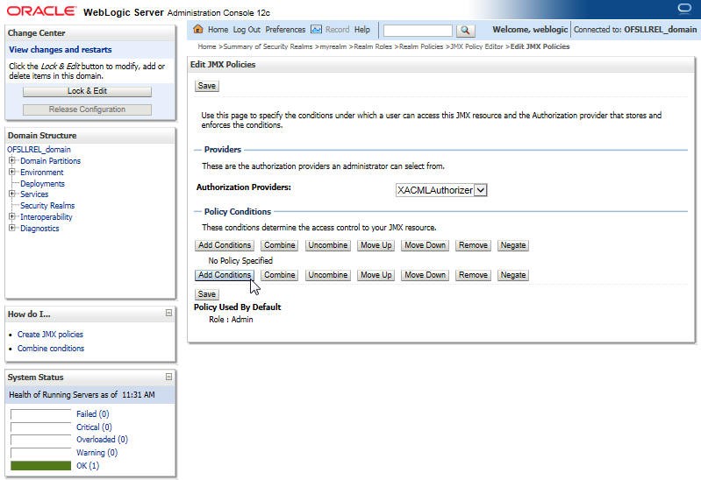
Task: Click the upper Move Up button
Action: (376, 245)
